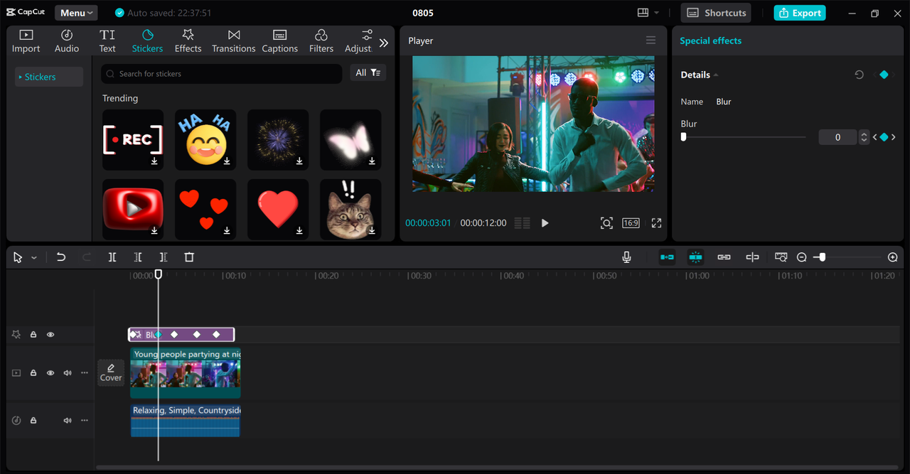Select the surprised cat sticker
The width and height of the screenshot is (910, 474).
[x=350, y=209]
